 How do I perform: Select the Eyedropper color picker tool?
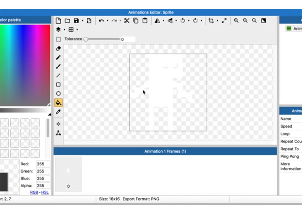(58, 112)
